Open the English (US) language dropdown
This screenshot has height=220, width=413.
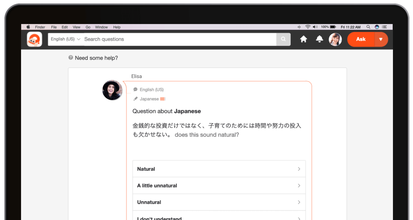[65, 39]
